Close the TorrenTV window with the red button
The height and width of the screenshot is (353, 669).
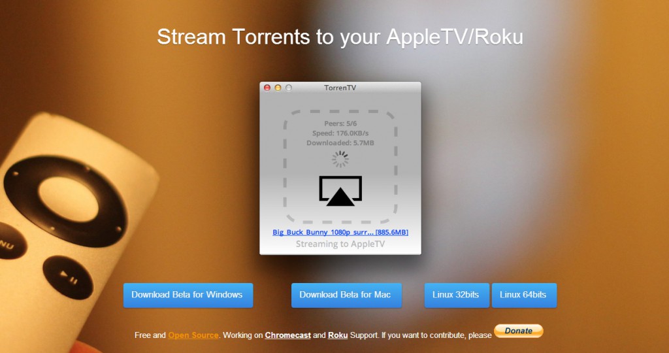pos(267,88)
